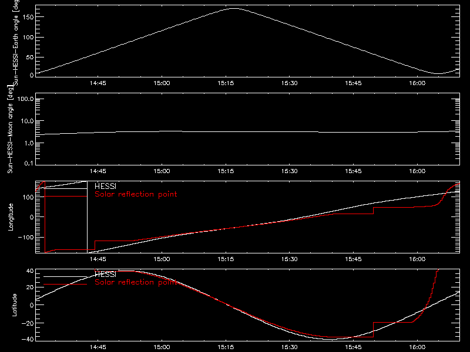
Task: Select the 15:45 time label under Moon angle plot
Action: click(353, 171)
